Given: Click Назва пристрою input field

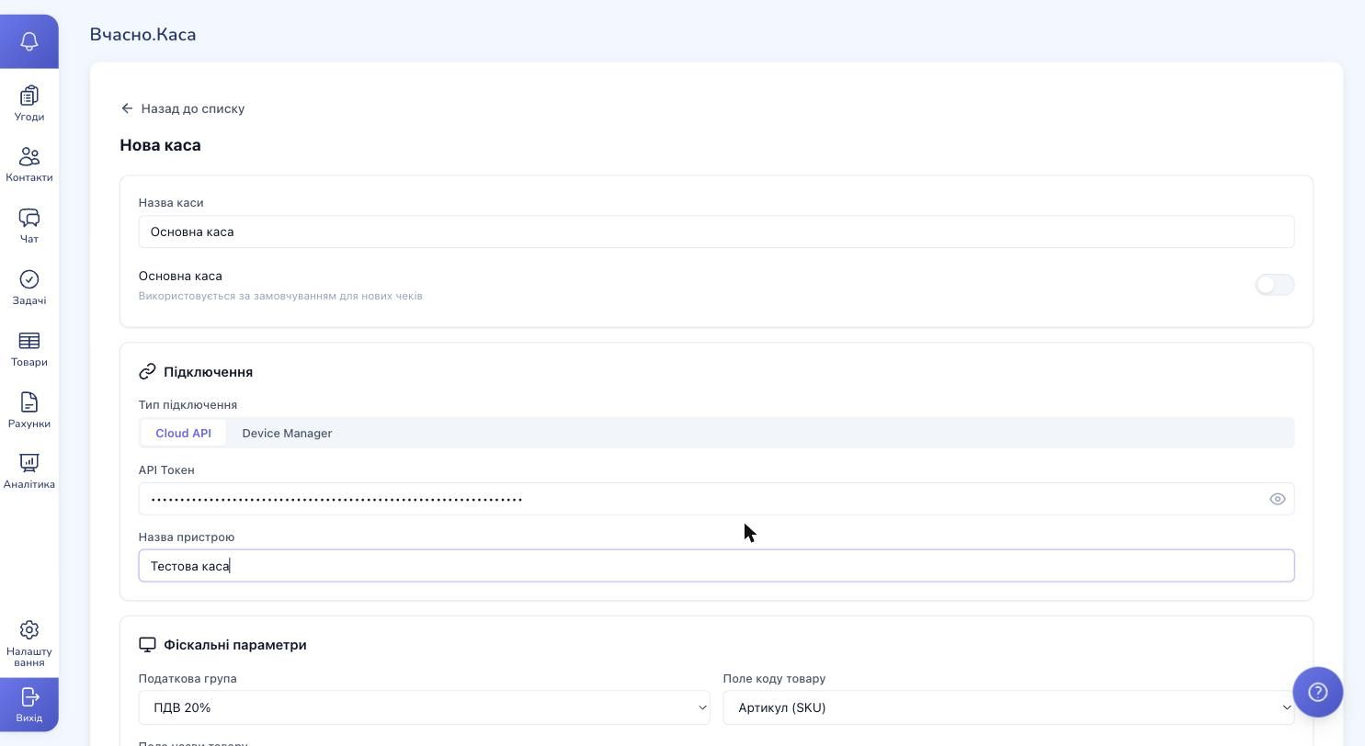Looking at the screenshot, I should 716,566.
